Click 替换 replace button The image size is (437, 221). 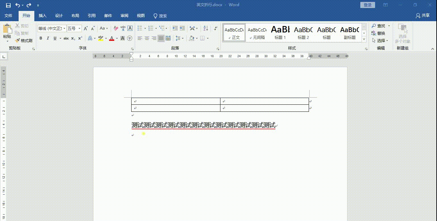click(x=378, y=33)
